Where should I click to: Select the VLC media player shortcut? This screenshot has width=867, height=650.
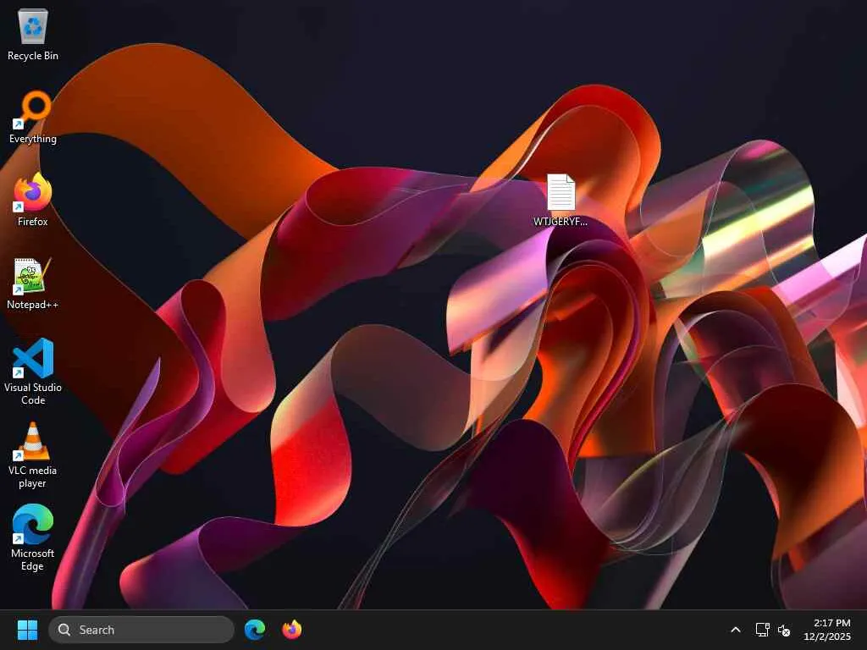(33, 454)
